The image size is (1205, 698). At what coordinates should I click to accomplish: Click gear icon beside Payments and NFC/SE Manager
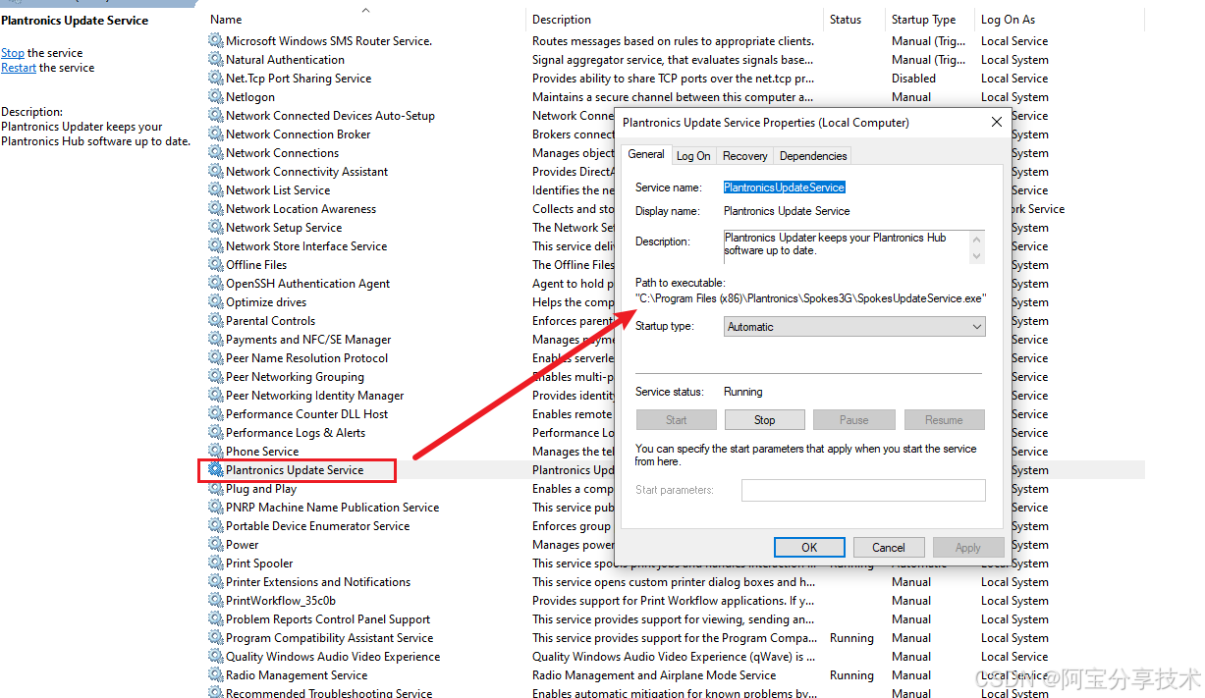[216, 340]
